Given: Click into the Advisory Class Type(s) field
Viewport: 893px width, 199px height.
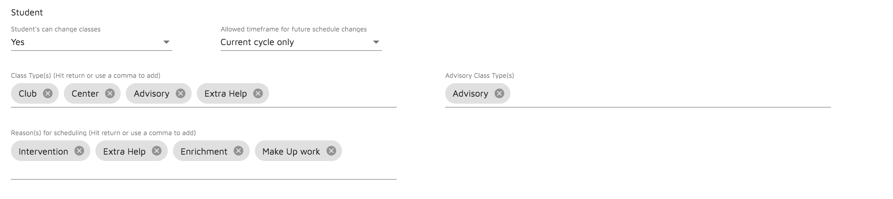Looking at the screenshot, I should pos(659,94).
